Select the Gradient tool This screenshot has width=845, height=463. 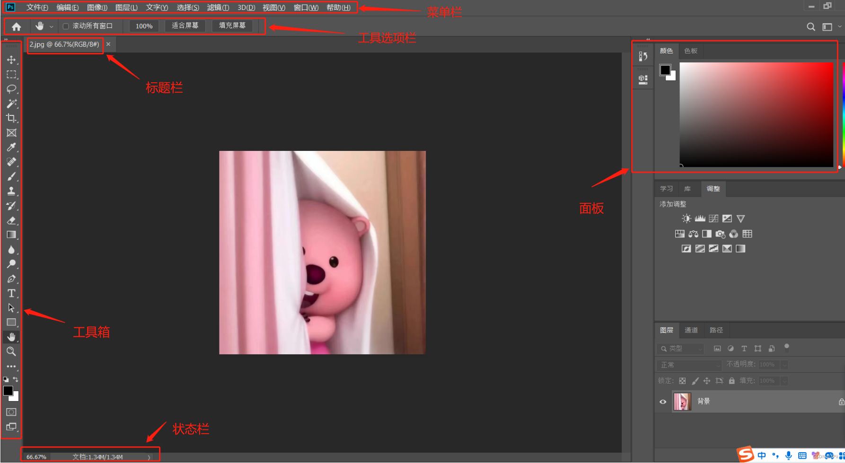[x=11, y=235]
